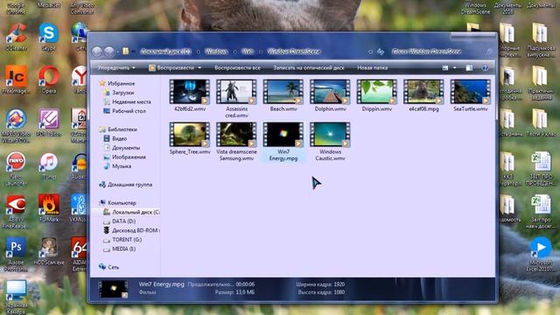Open Избранное in the navigation pane
This screenshot has height=315, width=560.
click(x=117, y=83)
